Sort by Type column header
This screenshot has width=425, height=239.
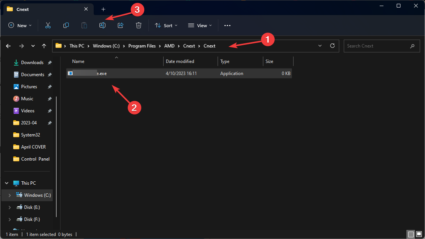click(240, 61)
